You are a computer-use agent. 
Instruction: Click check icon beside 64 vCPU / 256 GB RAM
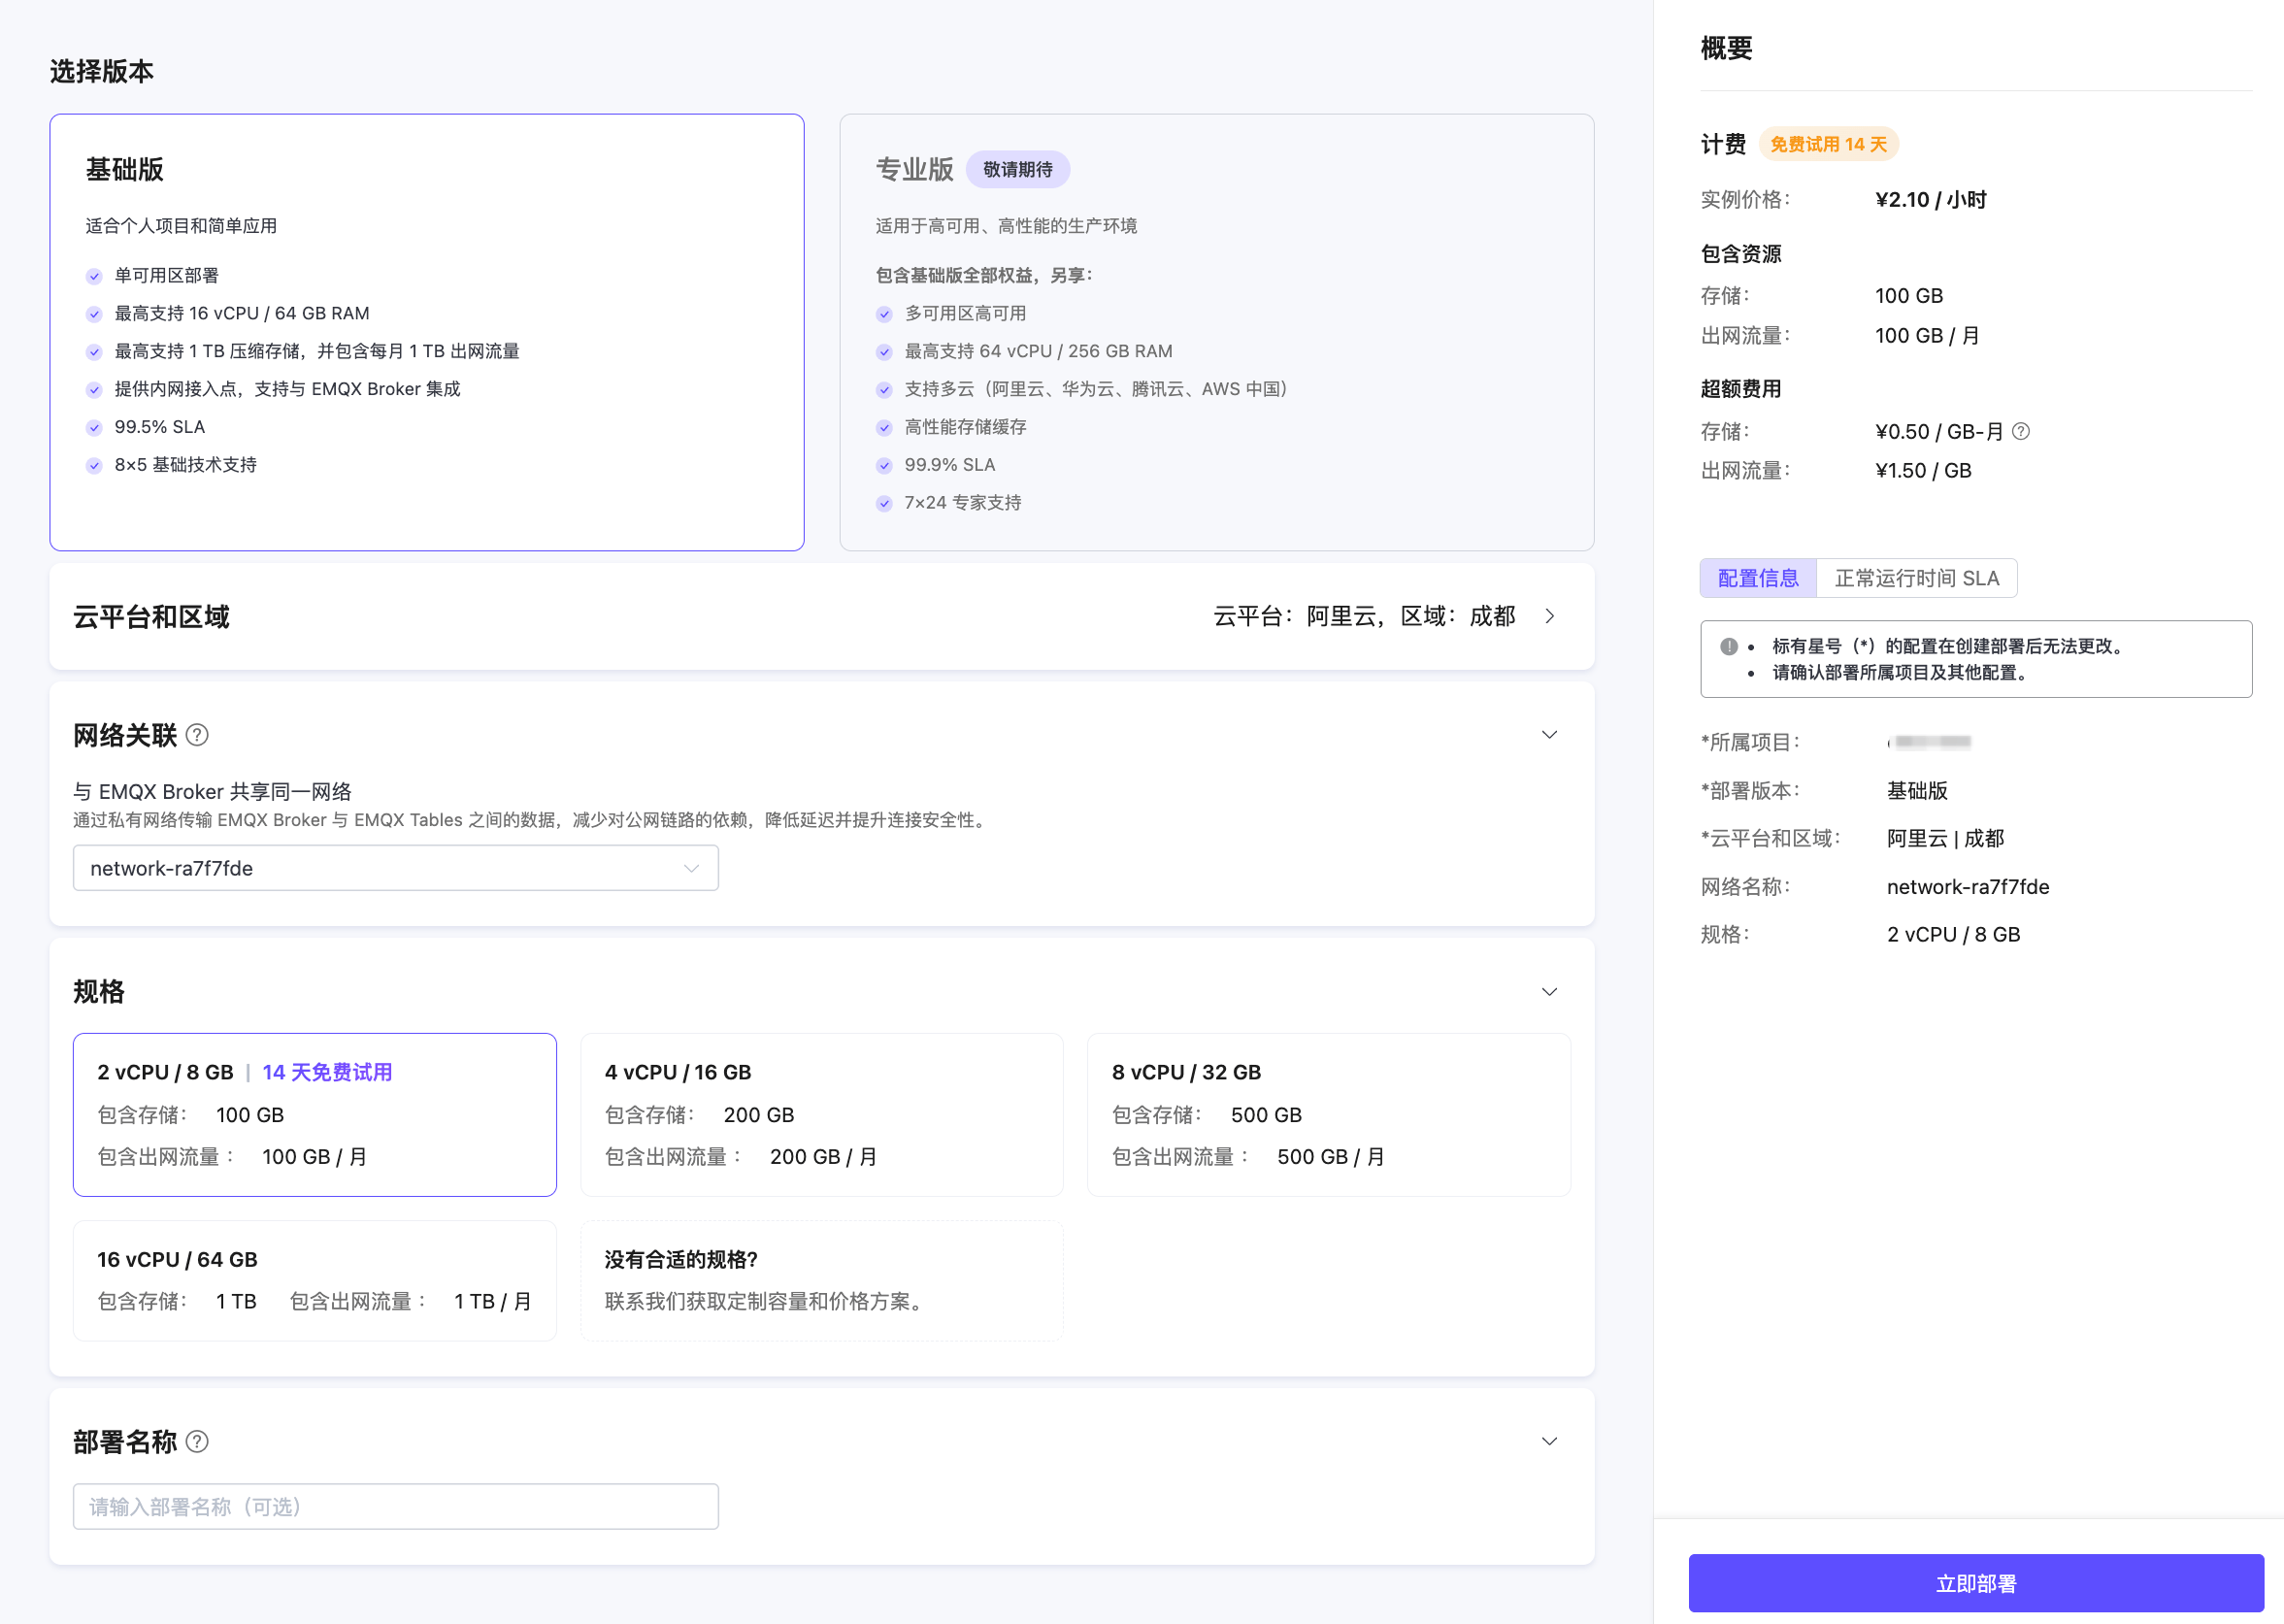click(x=884, y=352)
